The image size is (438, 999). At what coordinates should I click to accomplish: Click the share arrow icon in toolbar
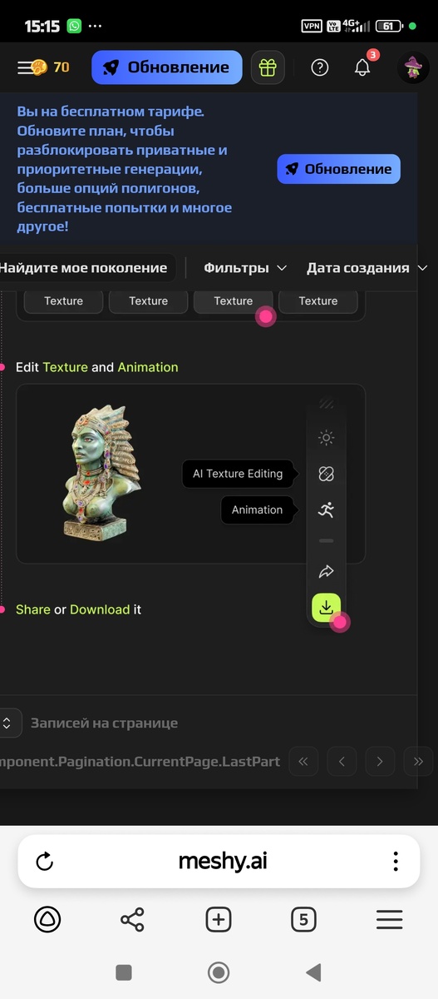click(326, 571)
